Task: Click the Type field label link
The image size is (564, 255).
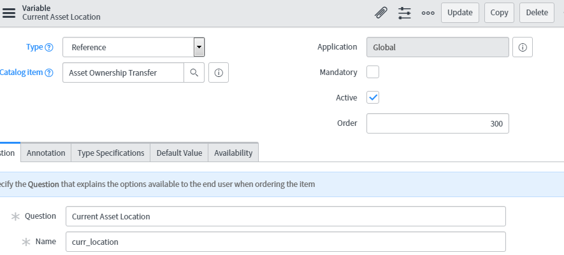Action: tap(34, 47)
